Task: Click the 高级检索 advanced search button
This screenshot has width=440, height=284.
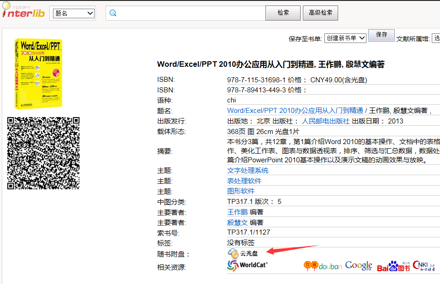Action: pyautogui.click(x=320, y=13)
